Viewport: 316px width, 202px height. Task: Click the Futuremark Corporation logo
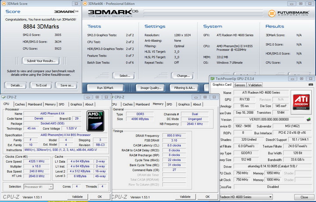288,13
